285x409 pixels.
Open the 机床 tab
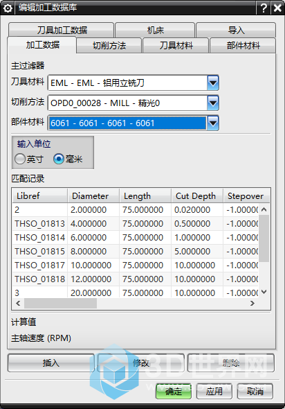(155, 31)
